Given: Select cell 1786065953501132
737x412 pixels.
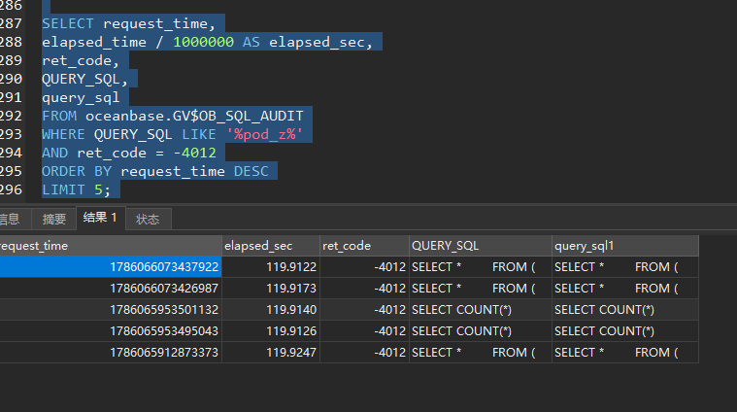Looking at the screenshot, I should (x=111, y=309).
